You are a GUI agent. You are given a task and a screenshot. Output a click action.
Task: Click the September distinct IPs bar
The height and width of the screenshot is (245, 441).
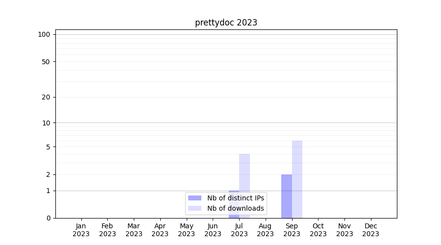coord(286,196)
